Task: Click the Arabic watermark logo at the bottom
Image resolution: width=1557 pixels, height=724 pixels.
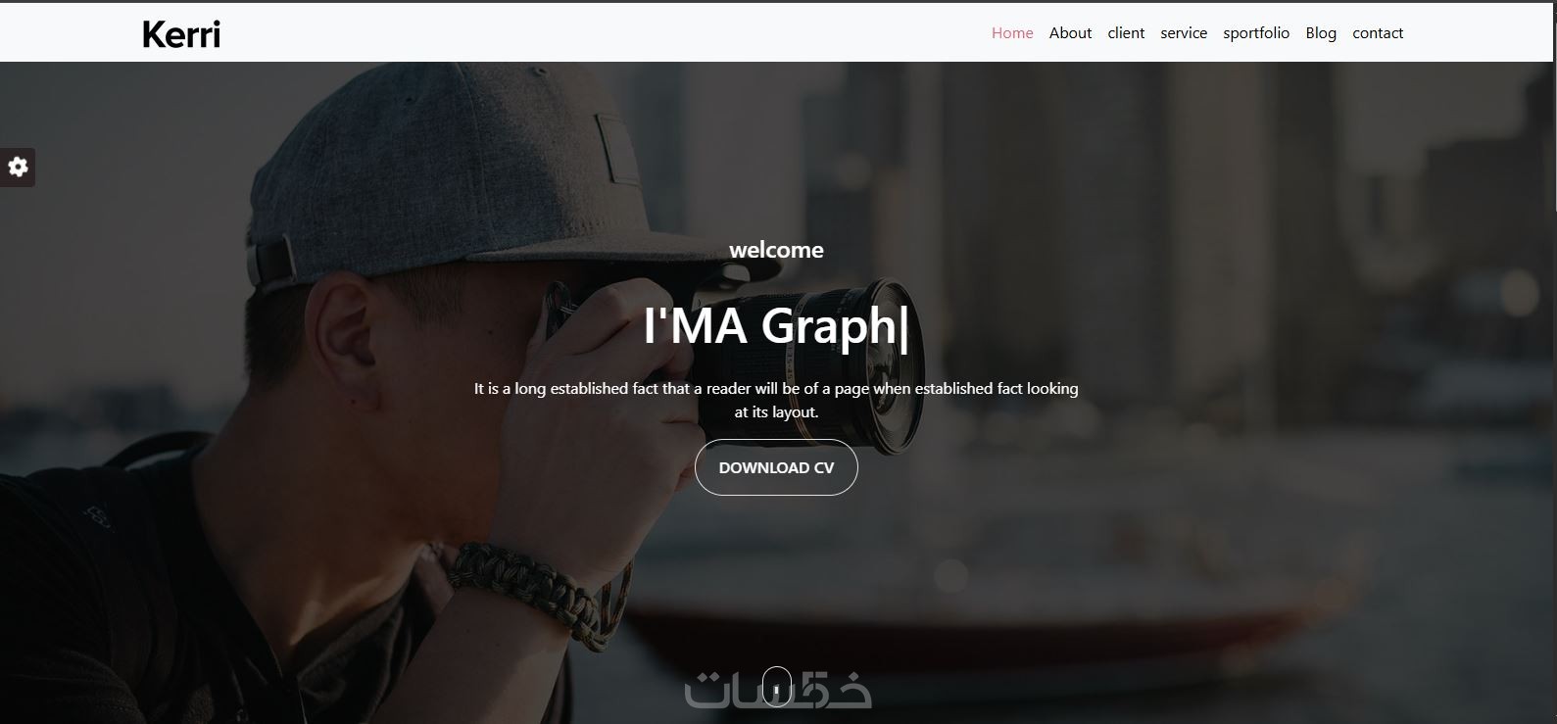Action: [x=777, y=689]
